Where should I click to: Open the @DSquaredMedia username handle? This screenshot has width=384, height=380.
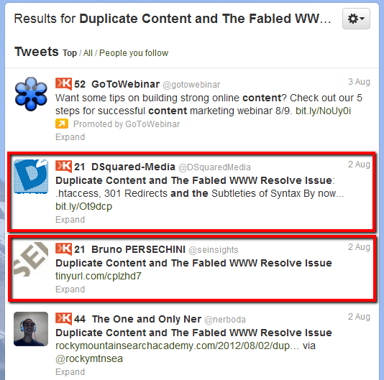click(214, 167)
